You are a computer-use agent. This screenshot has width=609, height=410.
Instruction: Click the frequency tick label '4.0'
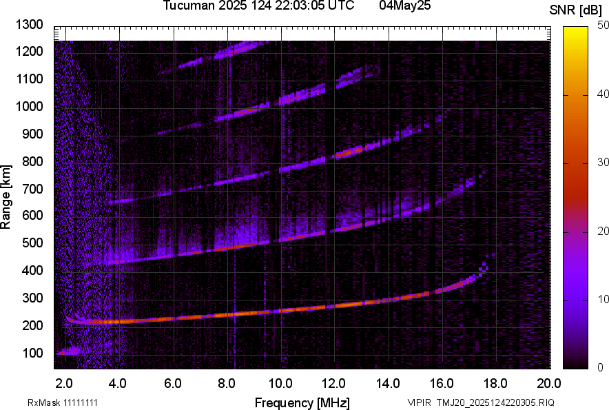pyautogui.click(x=118, y=384)
